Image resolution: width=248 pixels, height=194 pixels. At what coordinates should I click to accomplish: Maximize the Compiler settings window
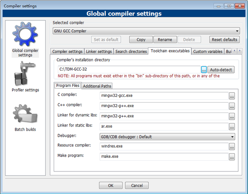229,6
